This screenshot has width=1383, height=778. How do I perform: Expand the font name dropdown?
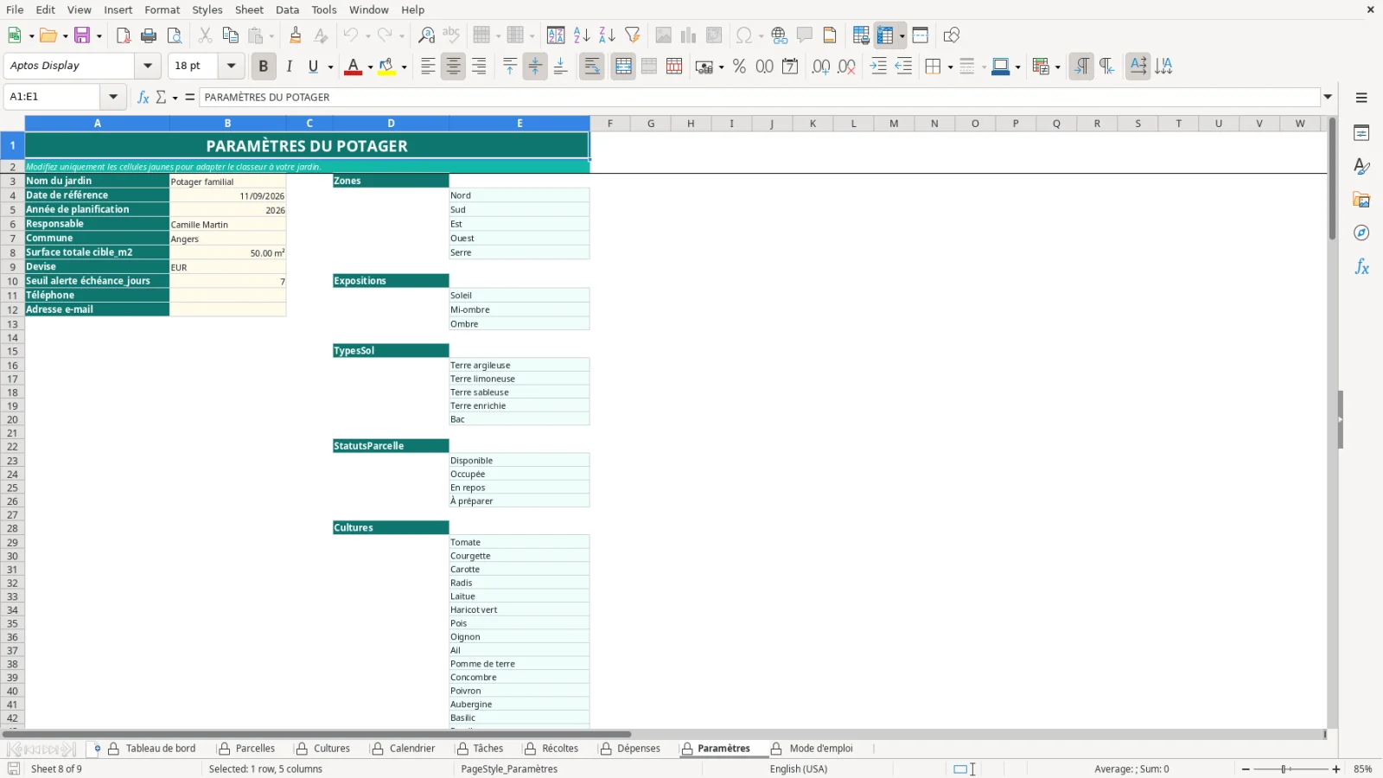click(x=148, y=66)
